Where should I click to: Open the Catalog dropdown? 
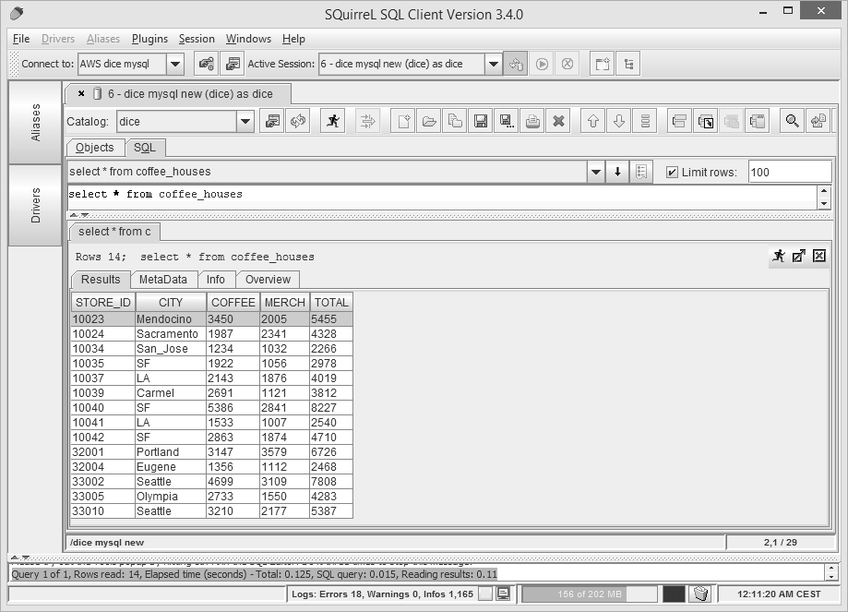point(245,121)
